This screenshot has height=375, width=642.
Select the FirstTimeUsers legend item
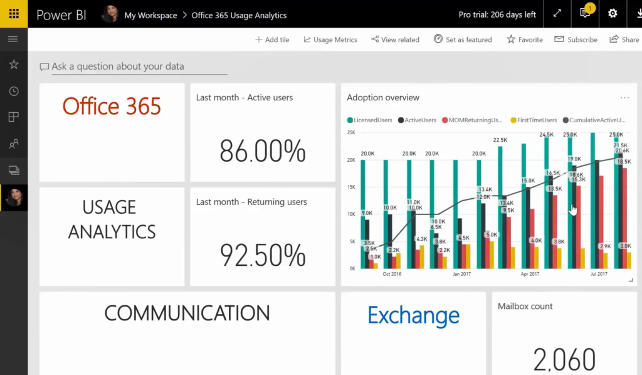point(534,120)
